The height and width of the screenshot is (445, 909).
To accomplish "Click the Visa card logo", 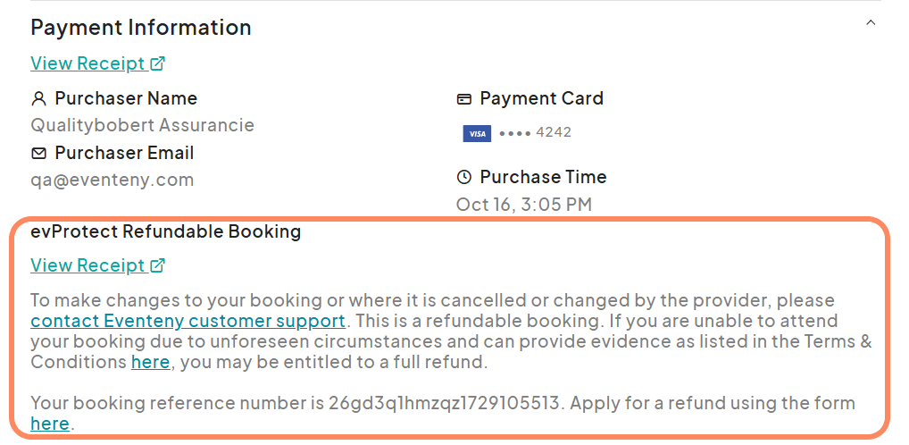I will (477, 133).
